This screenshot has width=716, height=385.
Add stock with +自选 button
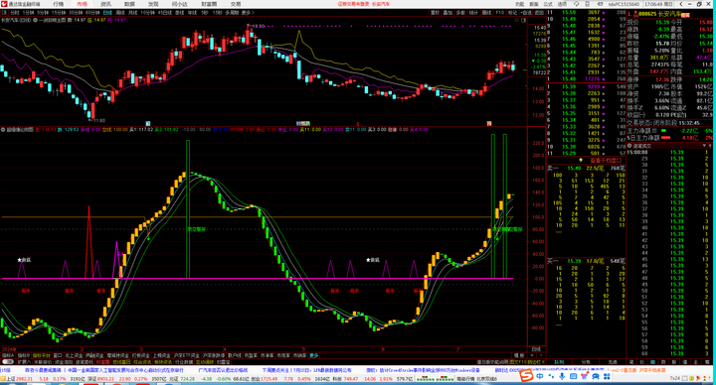pos(526,13)
